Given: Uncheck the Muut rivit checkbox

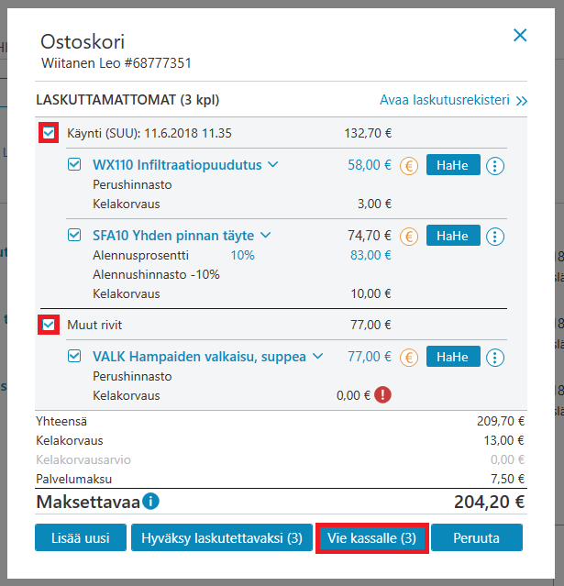Looking at the screenshot, I should tap(49, 325).
